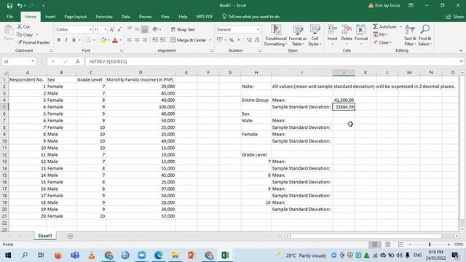Click Tell me what you want to do
This screenshot has height=262, width=466.
coord(250,17)
